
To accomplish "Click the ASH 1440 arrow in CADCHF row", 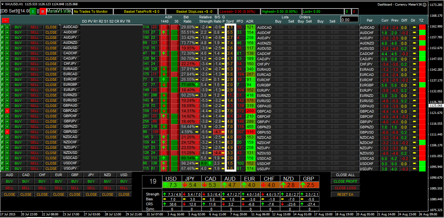I will pos(164,53).
